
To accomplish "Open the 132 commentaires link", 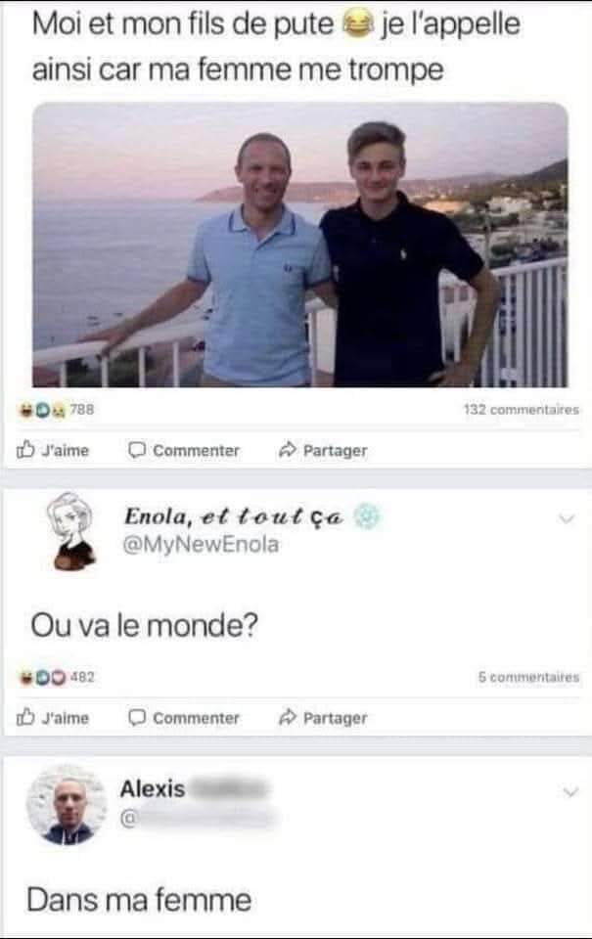I will point(521,410).
